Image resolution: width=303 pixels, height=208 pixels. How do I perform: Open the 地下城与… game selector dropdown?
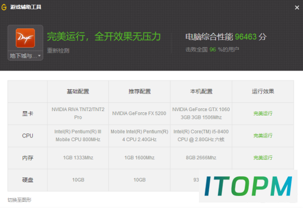click(25, 56)
